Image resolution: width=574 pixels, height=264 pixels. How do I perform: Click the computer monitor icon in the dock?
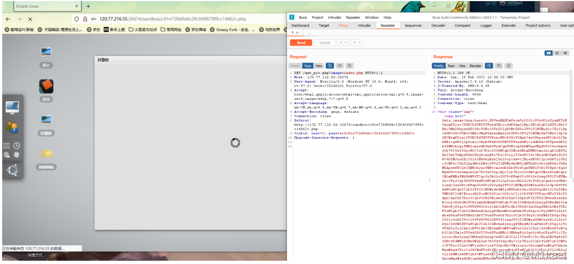tap(12, 108)
